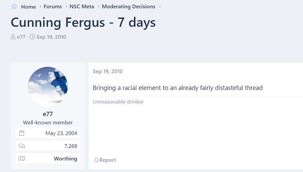The width and height of the screenshot is (303, 172).
Task: Go to the Forums breadcrumb
Action: pyautogui.click(x=53, y=7)
